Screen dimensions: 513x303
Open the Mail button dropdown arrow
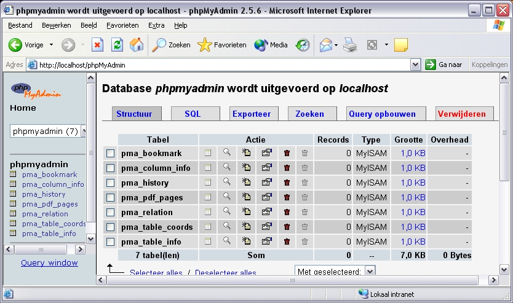[336, 45]
